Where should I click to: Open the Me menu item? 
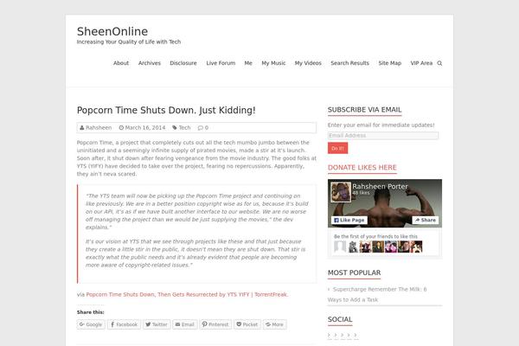tap(248, 63)
